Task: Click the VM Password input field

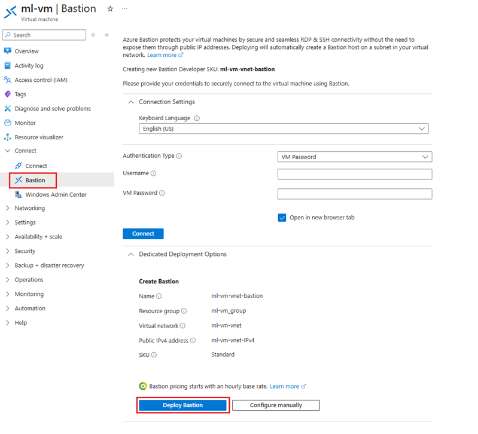Action: 355,194
